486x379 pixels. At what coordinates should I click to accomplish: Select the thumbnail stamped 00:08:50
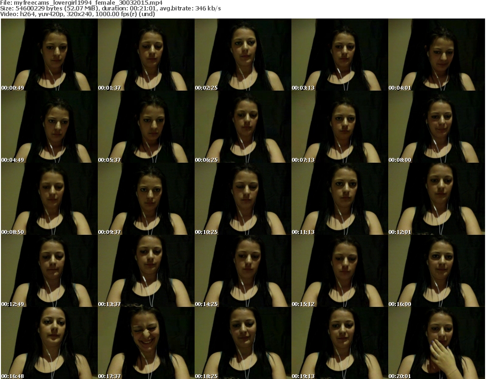49,199
